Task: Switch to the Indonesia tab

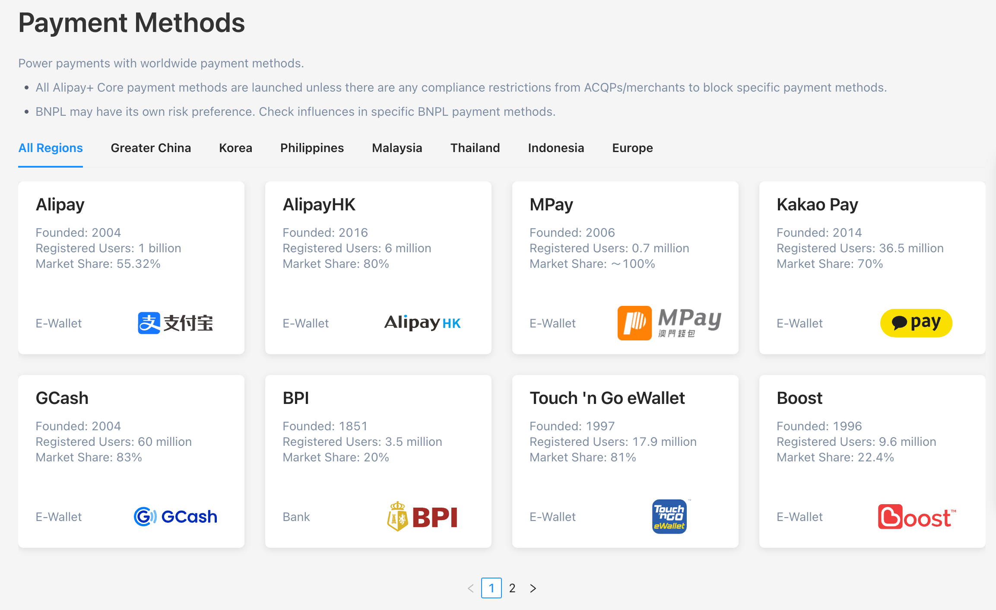Action: coord(555,148)
